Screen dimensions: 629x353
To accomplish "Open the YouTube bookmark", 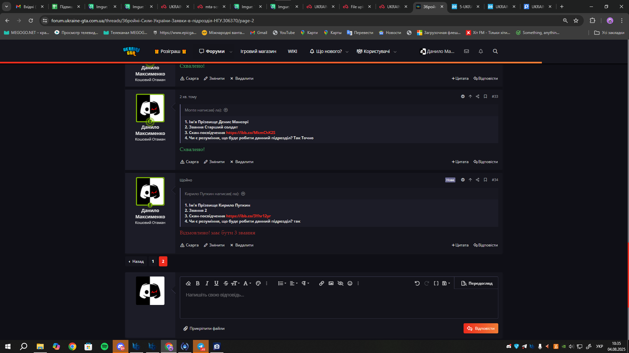I will [x=284, y=33].
